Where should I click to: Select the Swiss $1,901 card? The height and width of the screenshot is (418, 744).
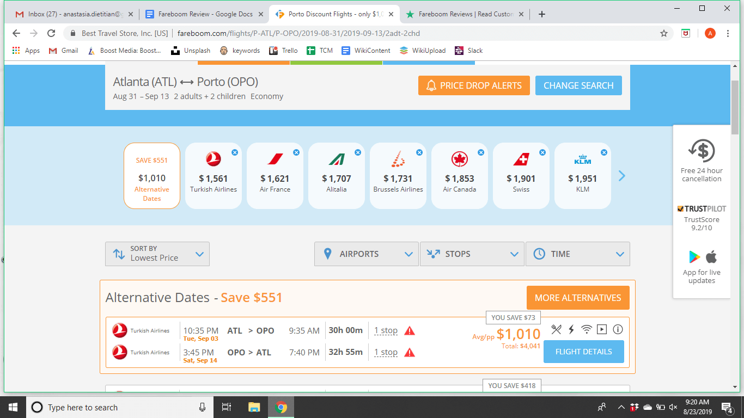[521, 176]
